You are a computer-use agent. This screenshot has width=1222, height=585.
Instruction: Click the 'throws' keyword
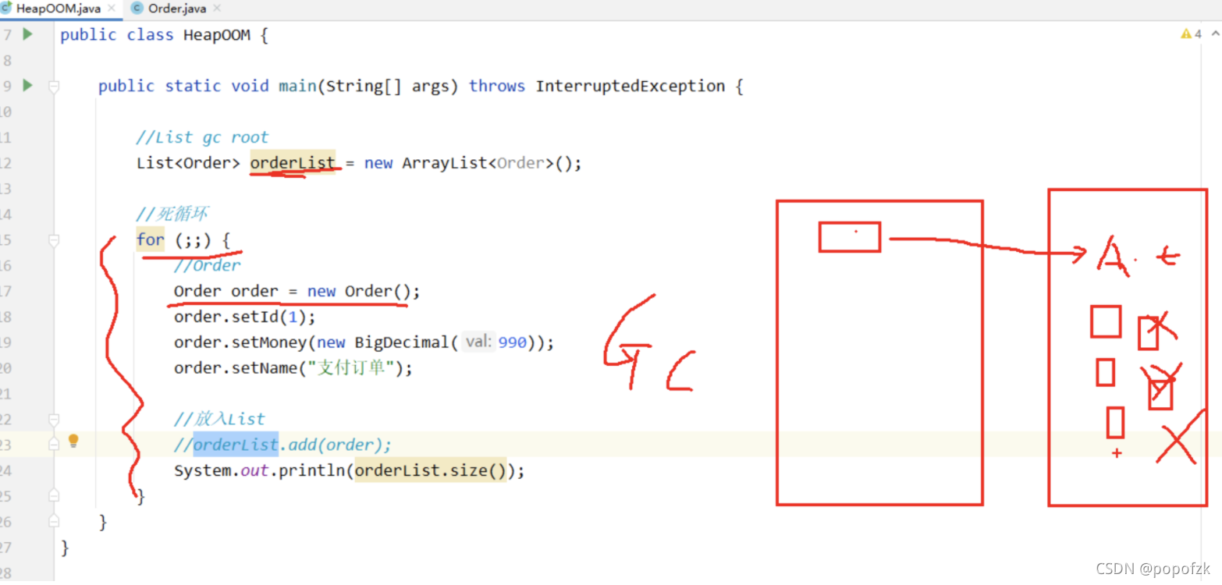click(497, 87)
